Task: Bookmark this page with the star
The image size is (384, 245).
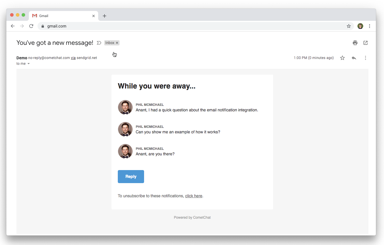Action: pyautogui.click(x=349, y=26)
